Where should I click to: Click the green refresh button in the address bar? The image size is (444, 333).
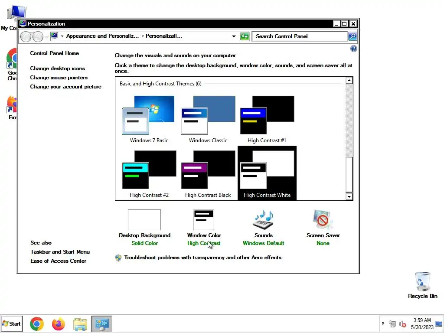click(x=245, y=36)
